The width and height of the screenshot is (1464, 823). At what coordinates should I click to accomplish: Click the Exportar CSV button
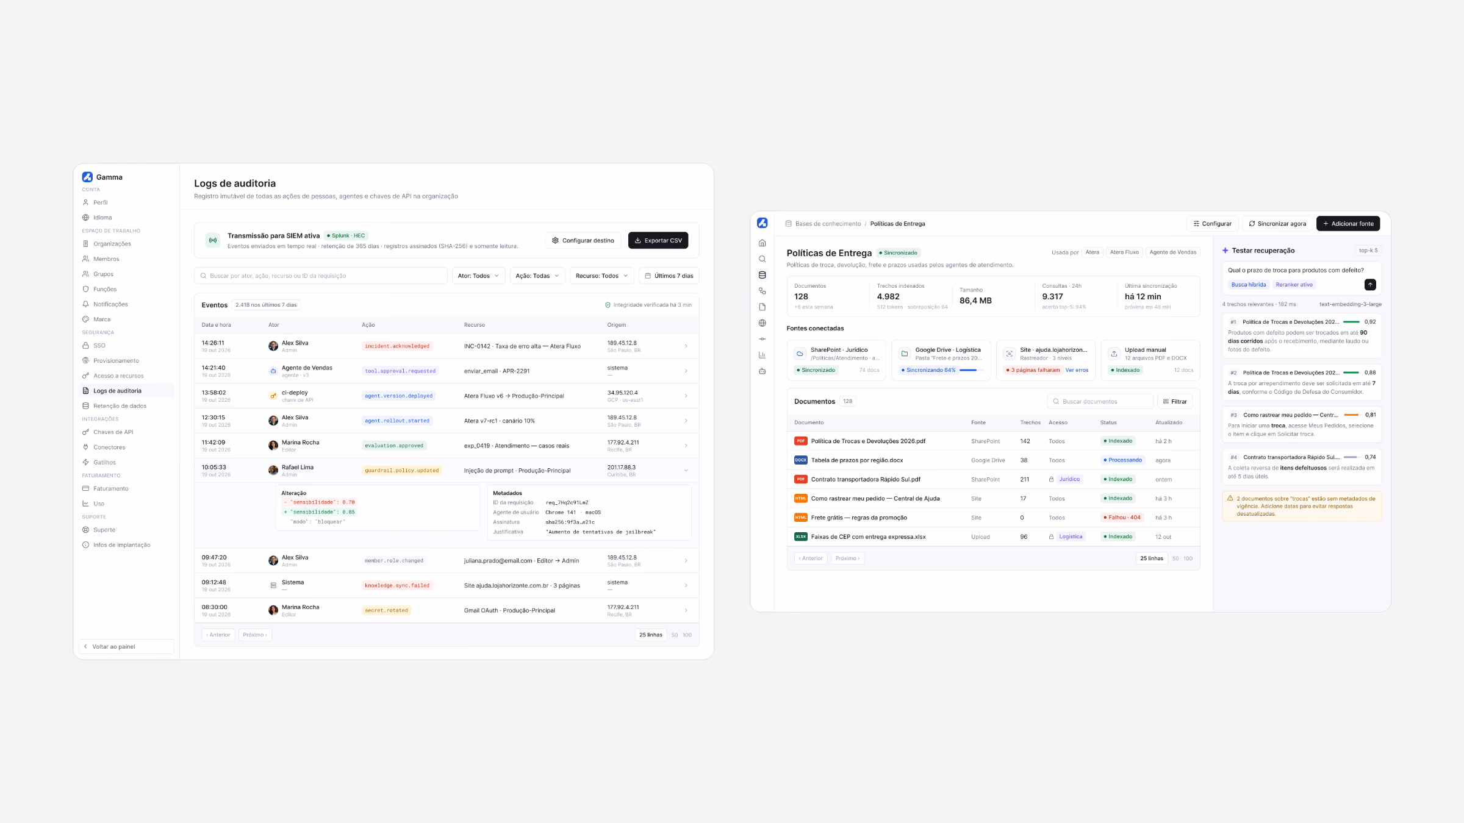coord(658,240)
